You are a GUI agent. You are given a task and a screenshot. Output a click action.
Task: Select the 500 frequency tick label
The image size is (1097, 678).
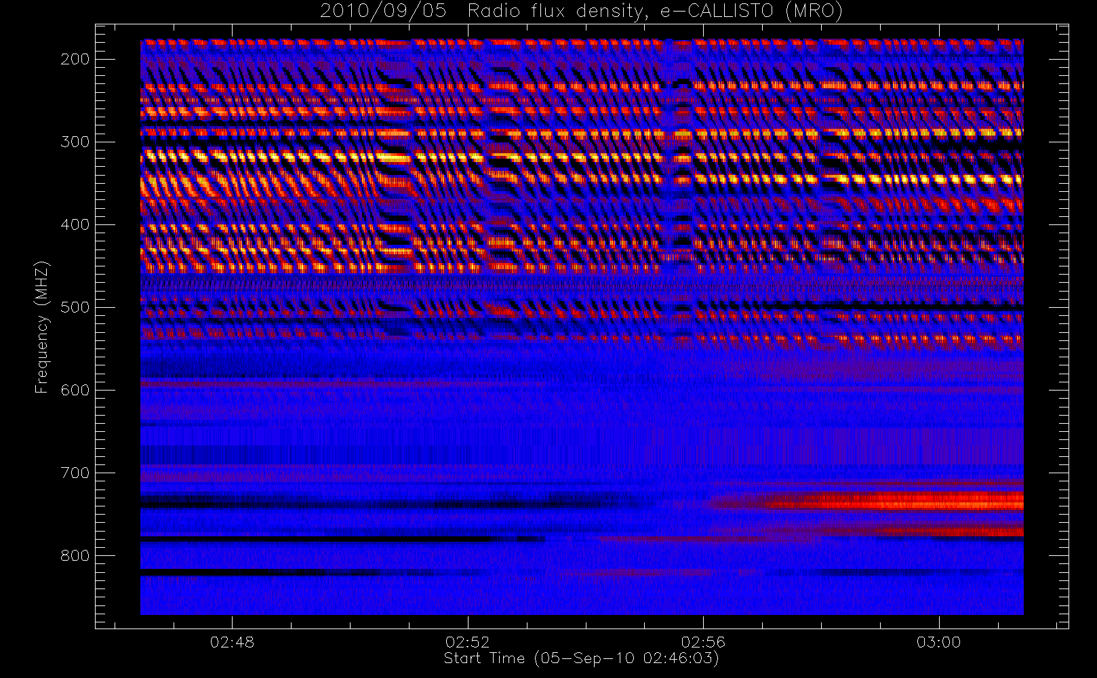coord(75,307)
